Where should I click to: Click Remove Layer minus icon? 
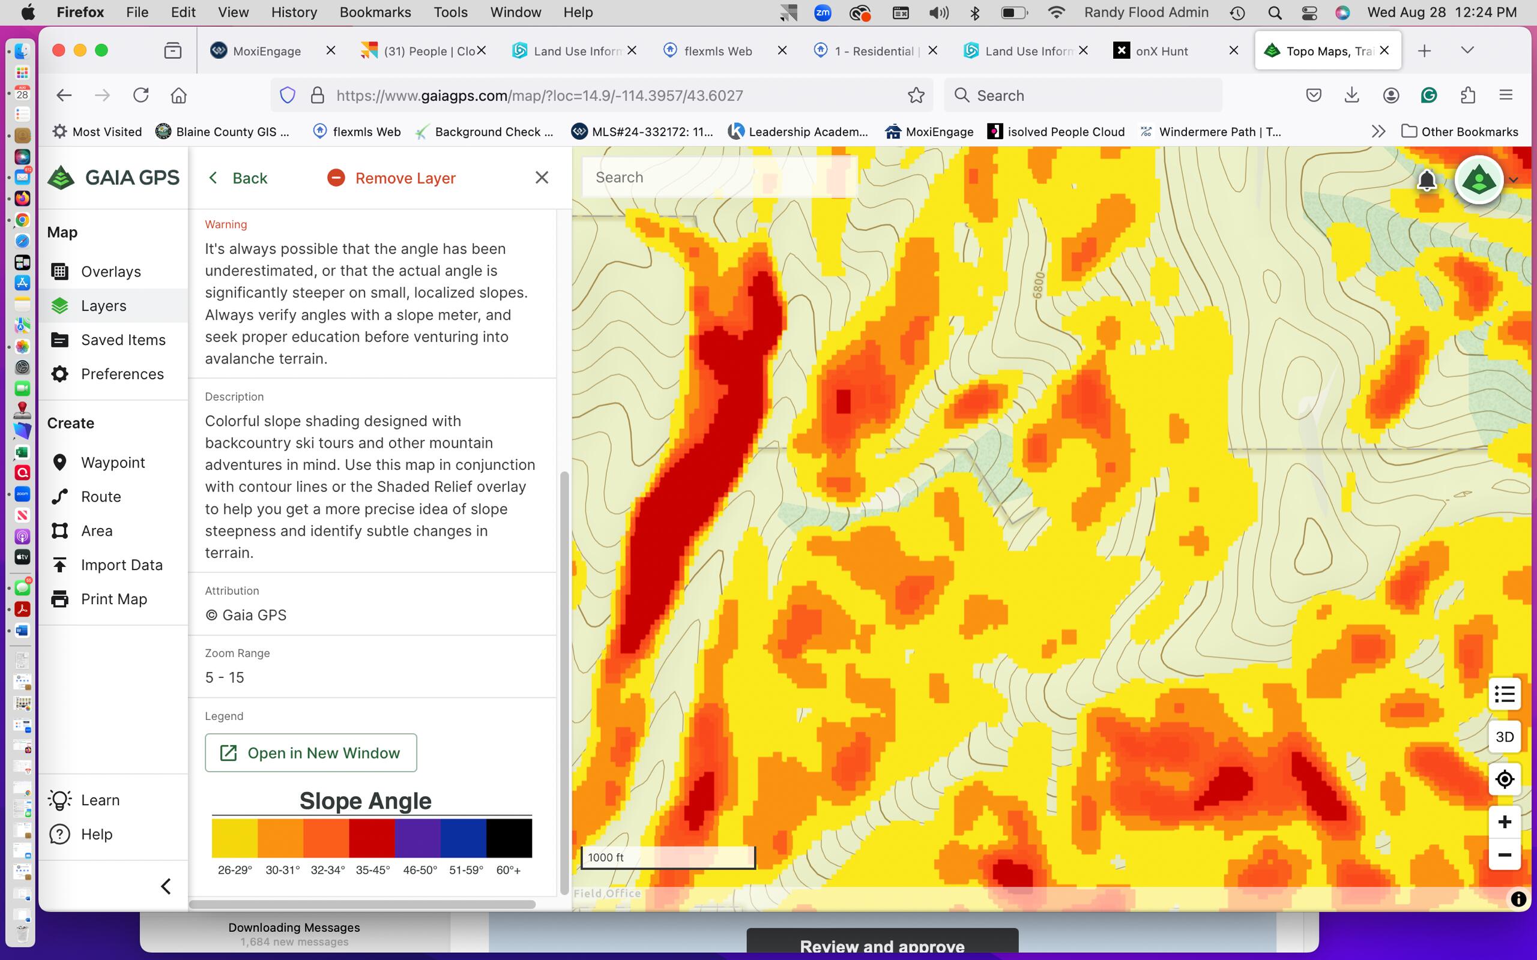(x=336, y=178)
